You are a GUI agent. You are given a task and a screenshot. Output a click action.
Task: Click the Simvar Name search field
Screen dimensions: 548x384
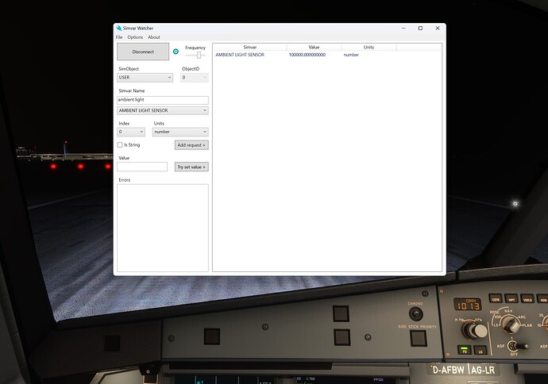click(x=163, y=100)
